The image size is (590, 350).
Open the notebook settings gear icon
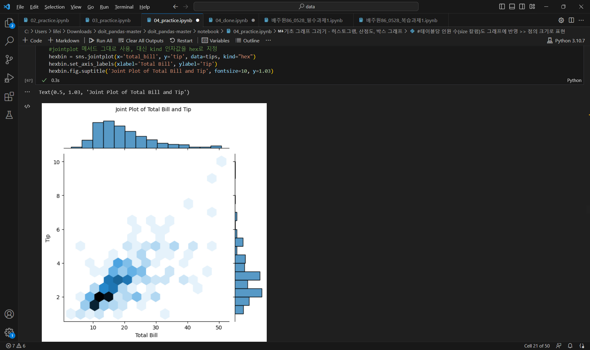click(561, 20)
